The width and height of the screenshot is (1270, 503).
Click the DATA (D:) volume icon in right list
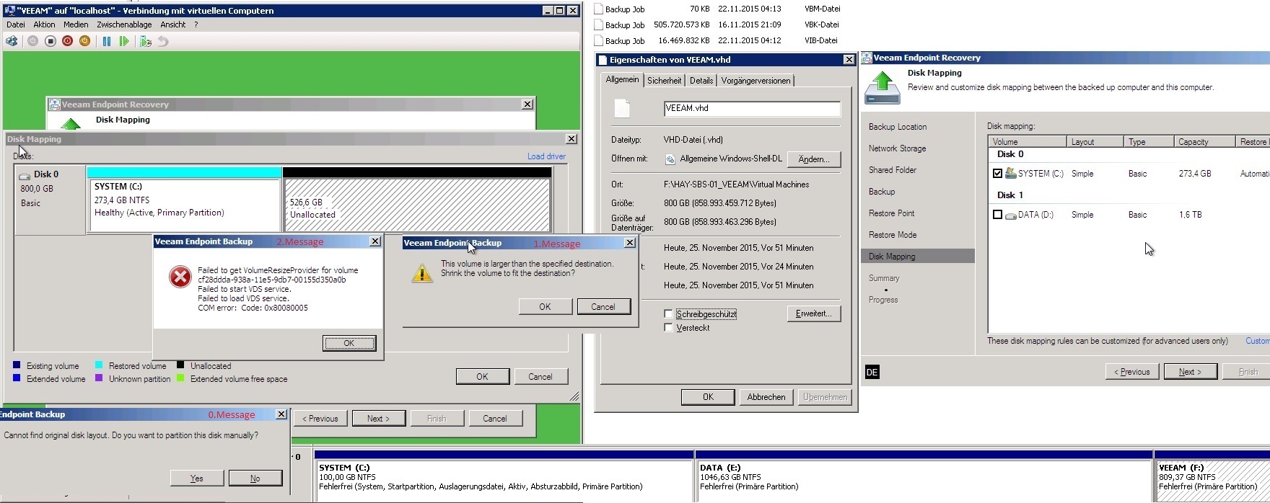click(1011, 215)
